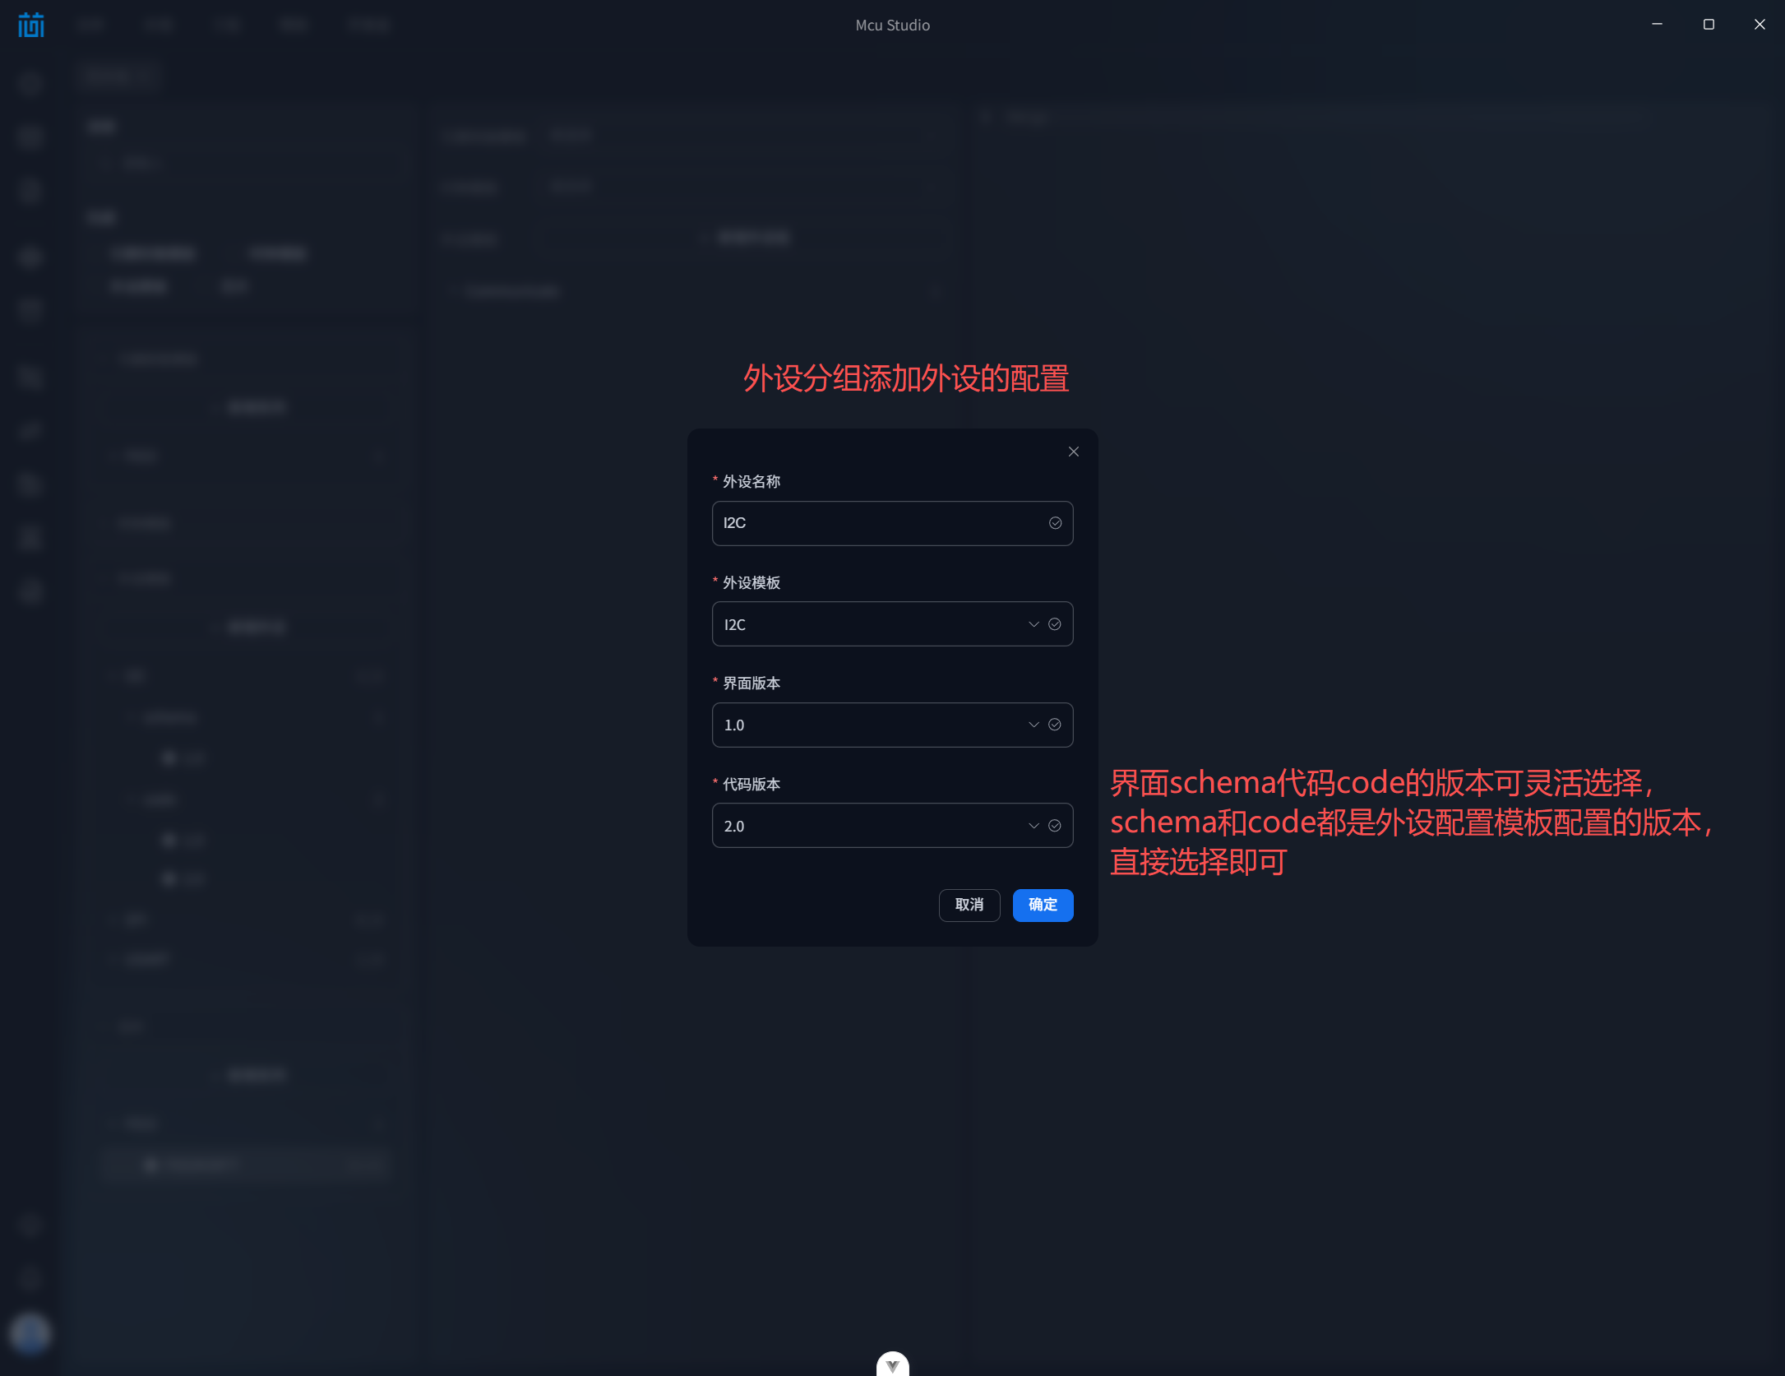This screenshot has width=1785, height=1376.
Task: Click check-circle icon in 界面版本 field
Action: 1055,725
